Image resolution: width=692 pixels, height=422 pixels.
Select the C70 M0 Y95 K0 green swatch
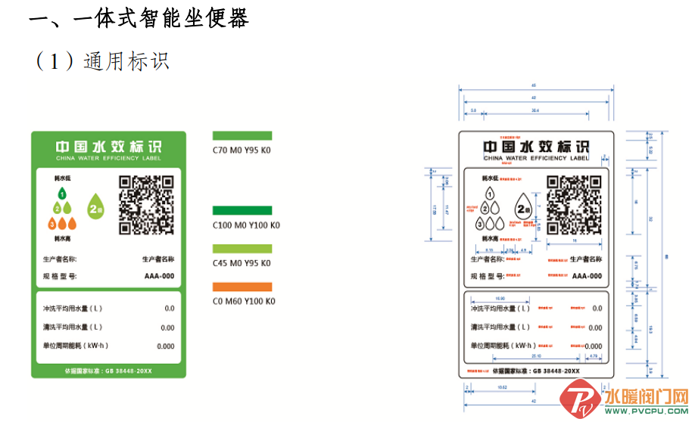click(x=242, y=136)
